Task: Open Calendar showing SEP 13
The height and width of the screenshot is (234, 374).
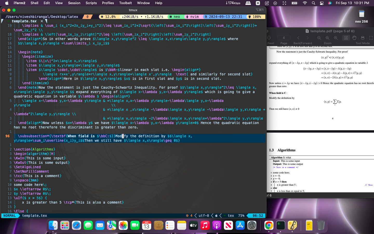Action: coord(146,225)
